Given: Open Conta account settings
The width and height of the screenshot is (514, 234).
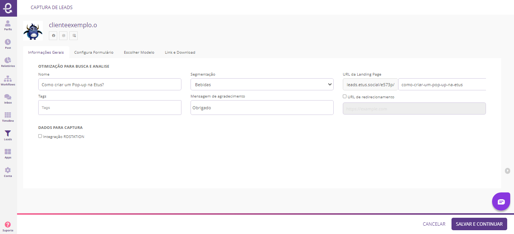Looking at the screenshot, I should pyautogui.click(x=8, y=172).
